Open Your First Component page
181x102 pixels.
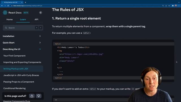tap(14, 56)
